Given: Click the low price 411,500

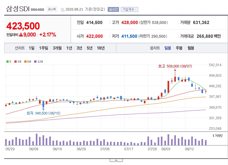Looking at the screenshot, I should tap(129, 36).
